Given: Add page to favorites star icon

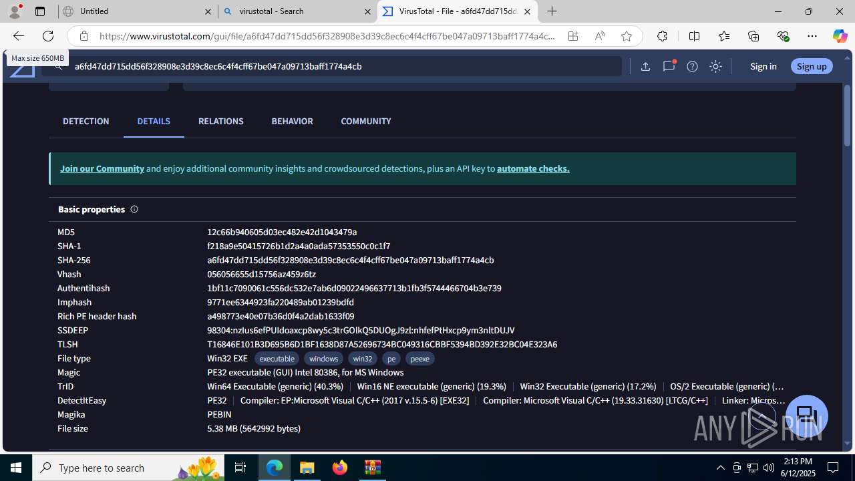Looking at the screenshot, I should [x=627, y=36].
